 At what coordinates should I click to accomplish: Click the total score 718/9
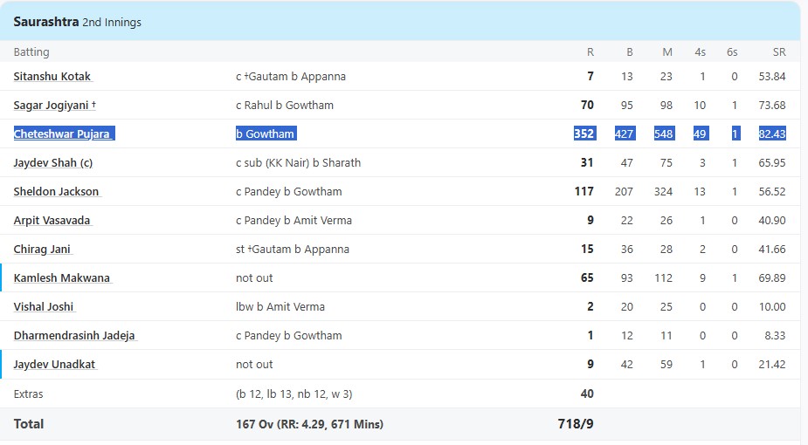pos(576,424)
